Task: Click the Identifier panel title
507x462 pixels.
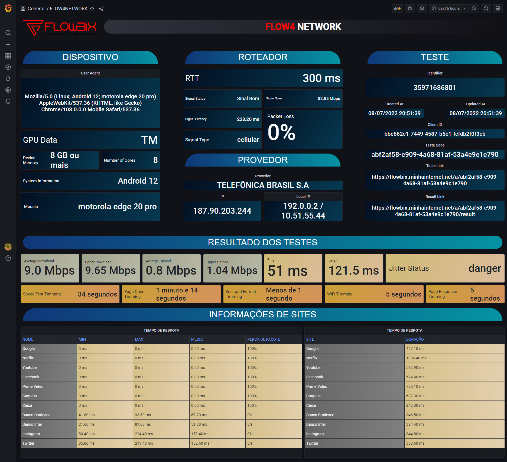Action: point(435,73)
